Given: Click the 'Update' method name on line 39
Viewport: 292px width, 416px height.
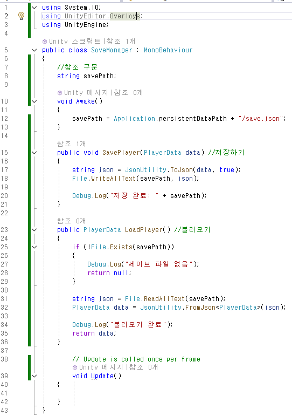Looking at the screenshot, I should click(x=102, y=376).
